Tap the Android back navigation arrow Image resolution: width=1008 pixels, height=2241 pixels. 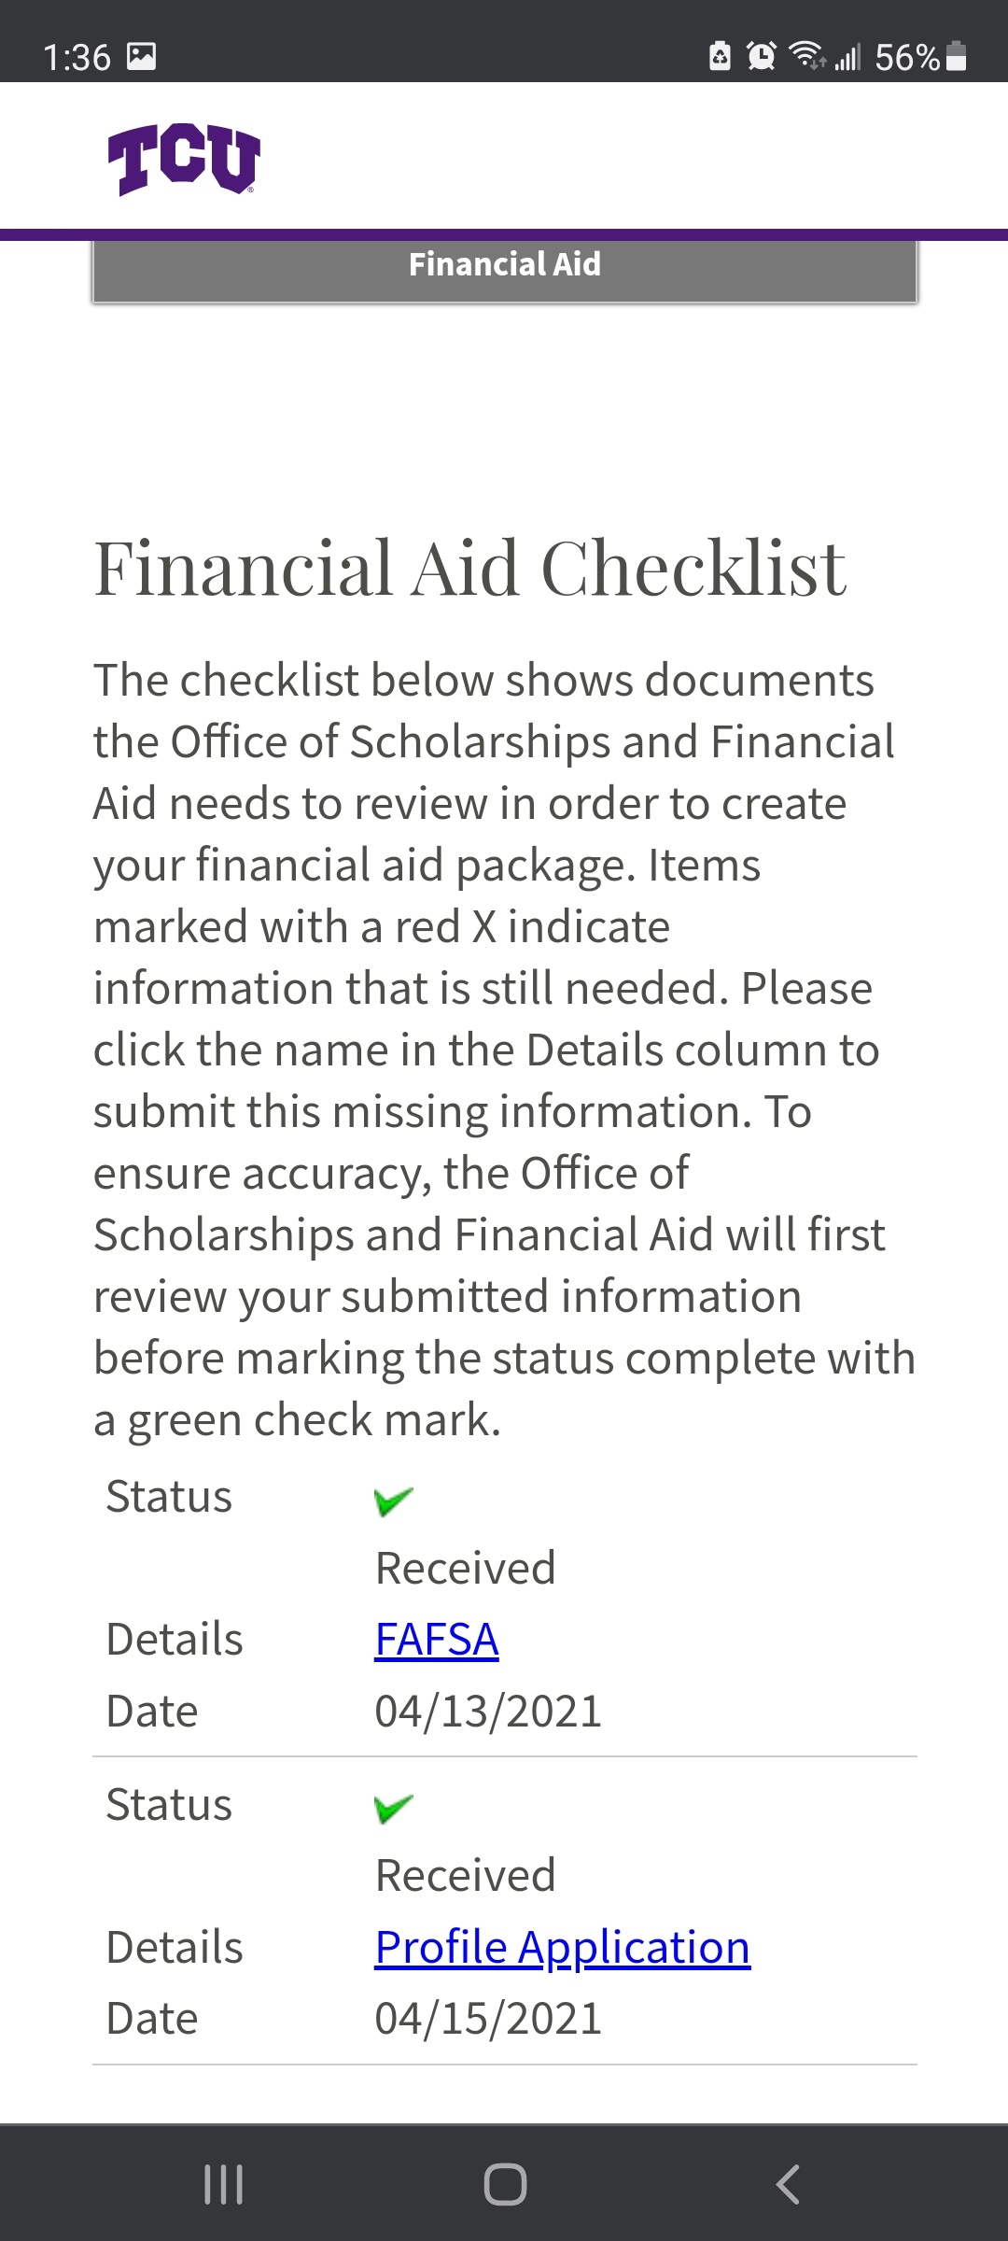point(788,2184)
